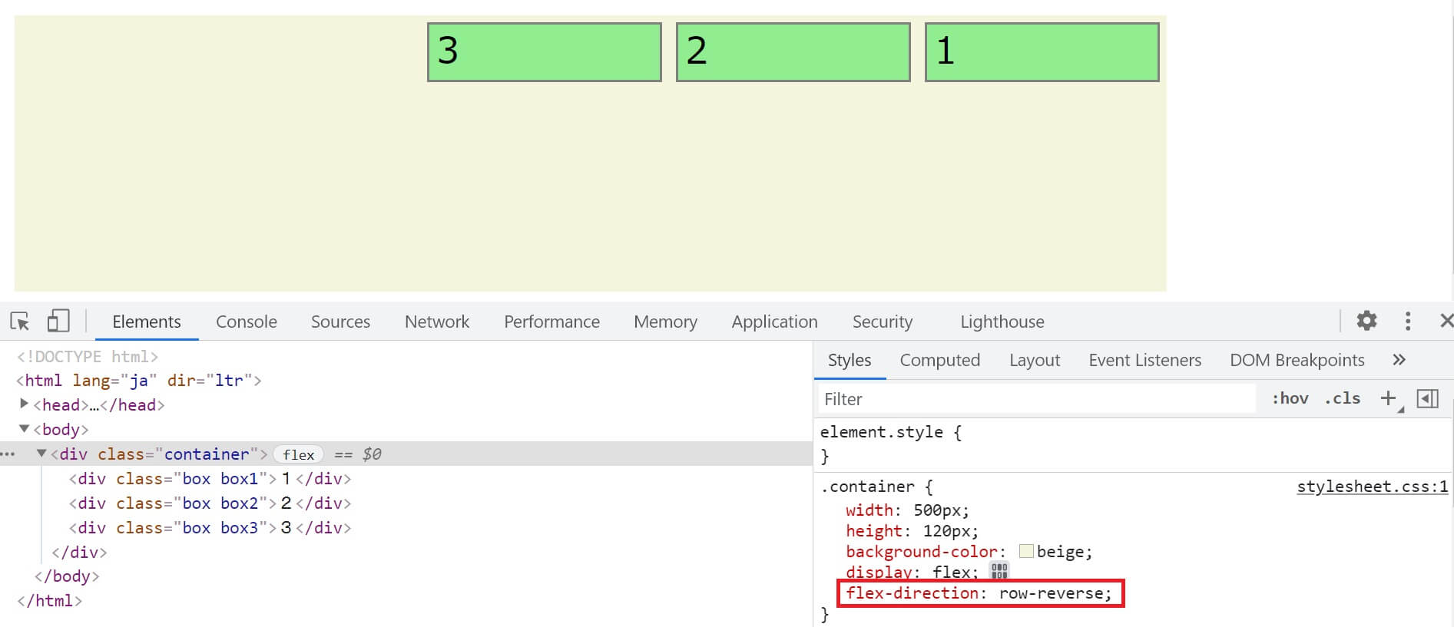Toggle the :hov element state panel
Image resolution: width=1454 pixels, height=627 pixels.
click(1290, 398)
